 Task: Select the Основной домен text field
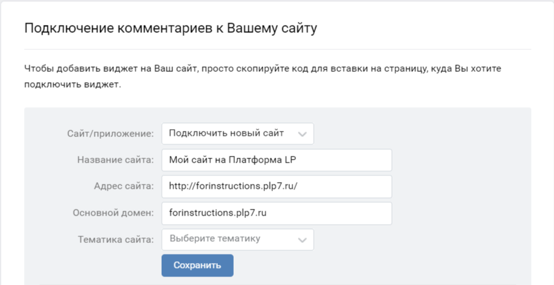[x=276, y=213]
